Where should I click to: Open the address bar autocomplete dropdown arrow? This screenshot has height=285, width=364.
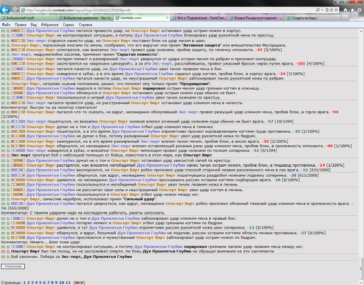pyautogui.click(x=322, y=10)
